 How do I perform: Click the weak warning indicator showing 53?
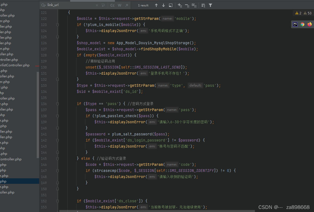pyautogui.click(x=308, y=13)
